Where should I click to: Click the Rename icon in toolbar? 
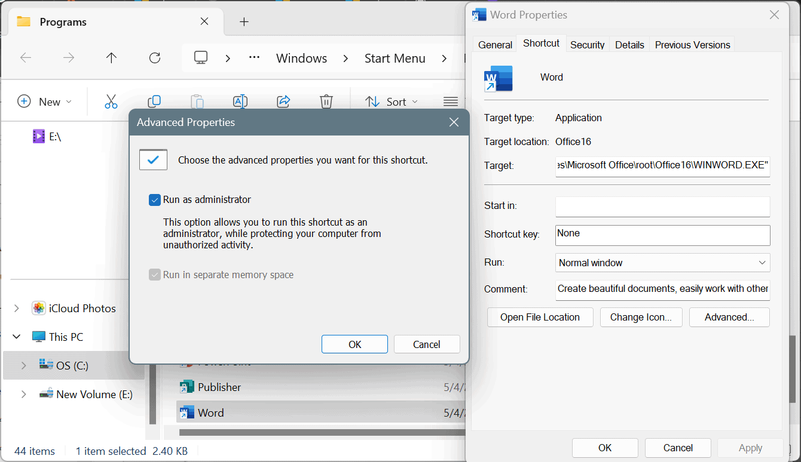point(240,101)
